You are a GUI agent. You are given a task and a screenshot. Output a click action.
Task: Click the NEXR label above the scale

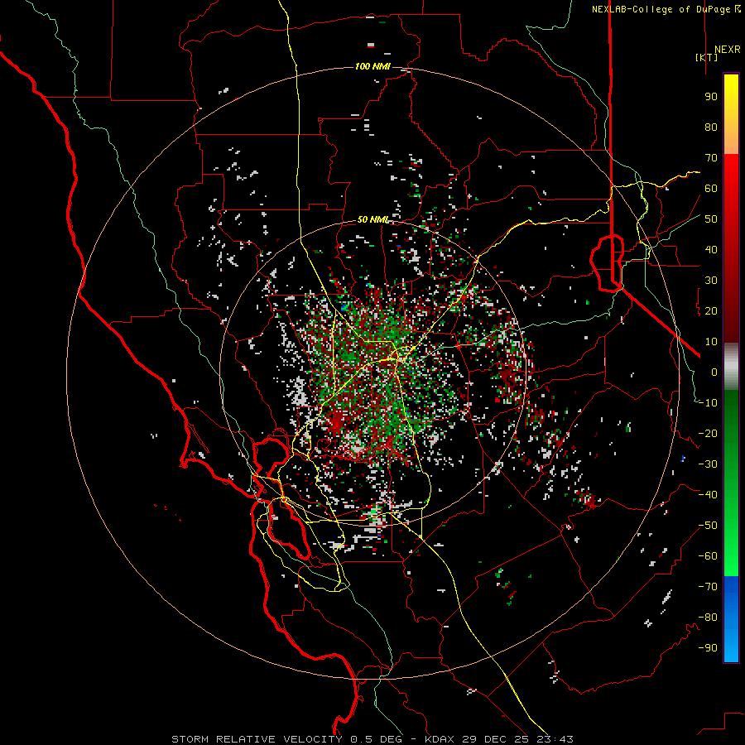pos(727,50)
